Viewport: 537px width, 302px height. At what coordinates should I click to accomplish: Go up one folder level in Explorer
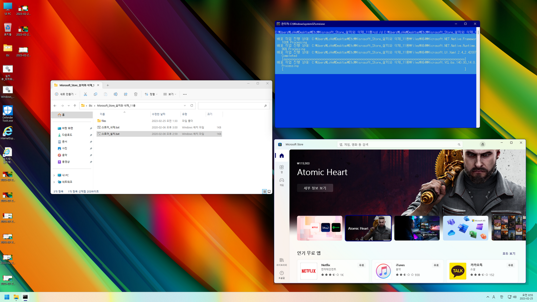75,106
